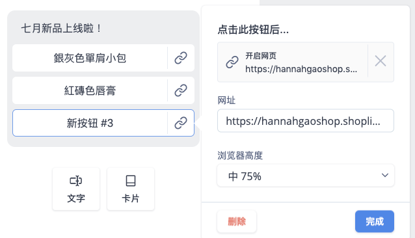Click the 七月新品上线啦！ message text

(61, 29)
